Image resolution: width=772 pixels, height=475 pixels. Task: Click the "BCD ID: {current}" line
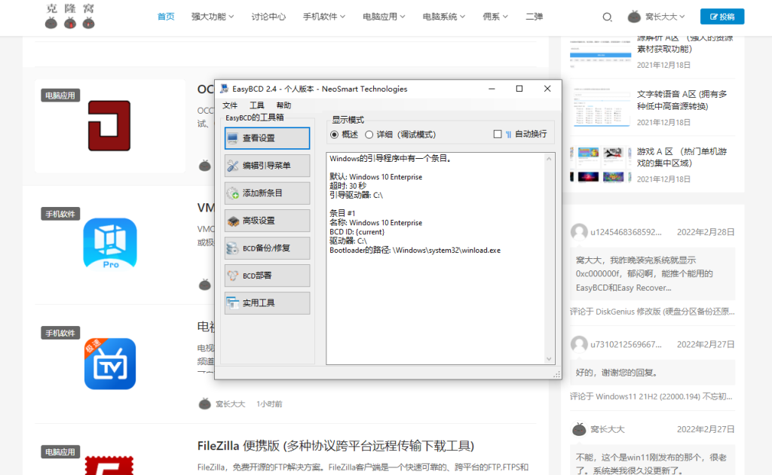357,232
